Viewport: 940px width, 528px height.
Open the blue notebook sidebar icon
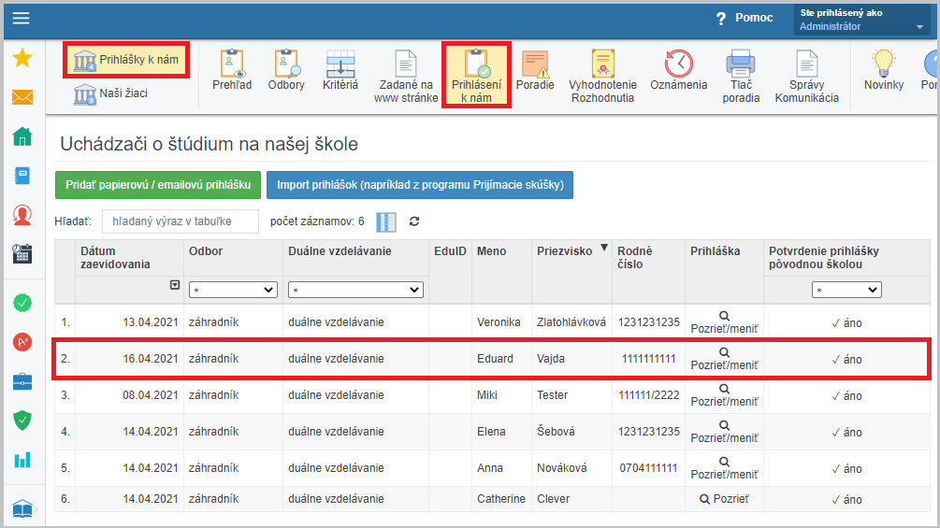(22, 176)
